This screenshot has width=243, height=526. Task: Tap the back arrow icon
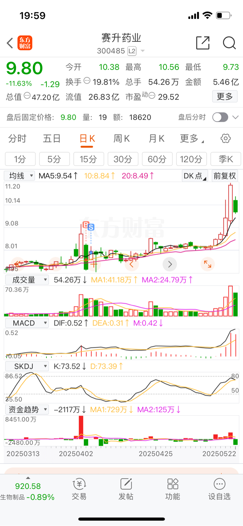10,43
